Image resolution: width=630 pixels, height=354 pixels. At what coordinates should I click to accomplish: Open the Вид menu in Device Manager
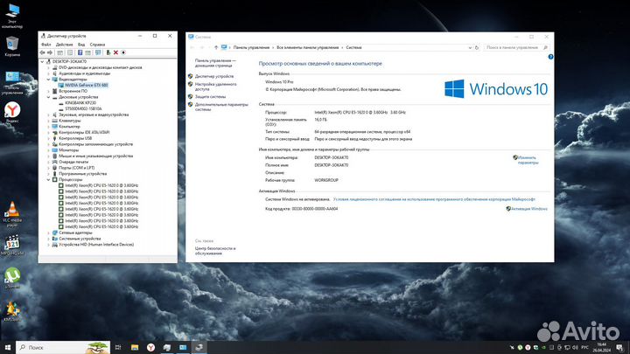click(x=81, y=45)
